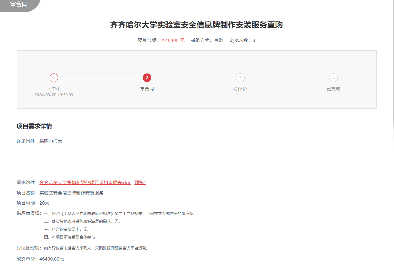Select the 待评价 step label

(240, 89)
